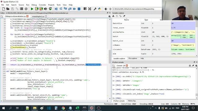Toggle fullscreen mode icon

point(90,9)
